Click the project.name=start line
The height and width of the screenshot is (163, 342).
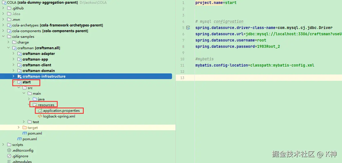point(216,3)
